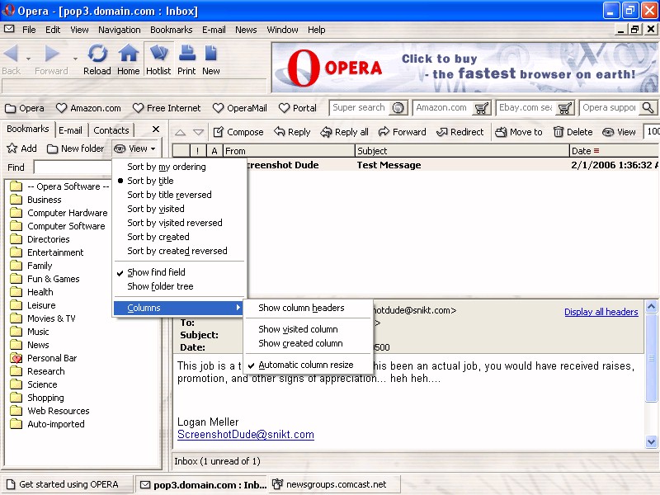The width and height of the screenshot is (660, 495).
Task: Switch to Get started using OPERA tab
Action: 68,484
